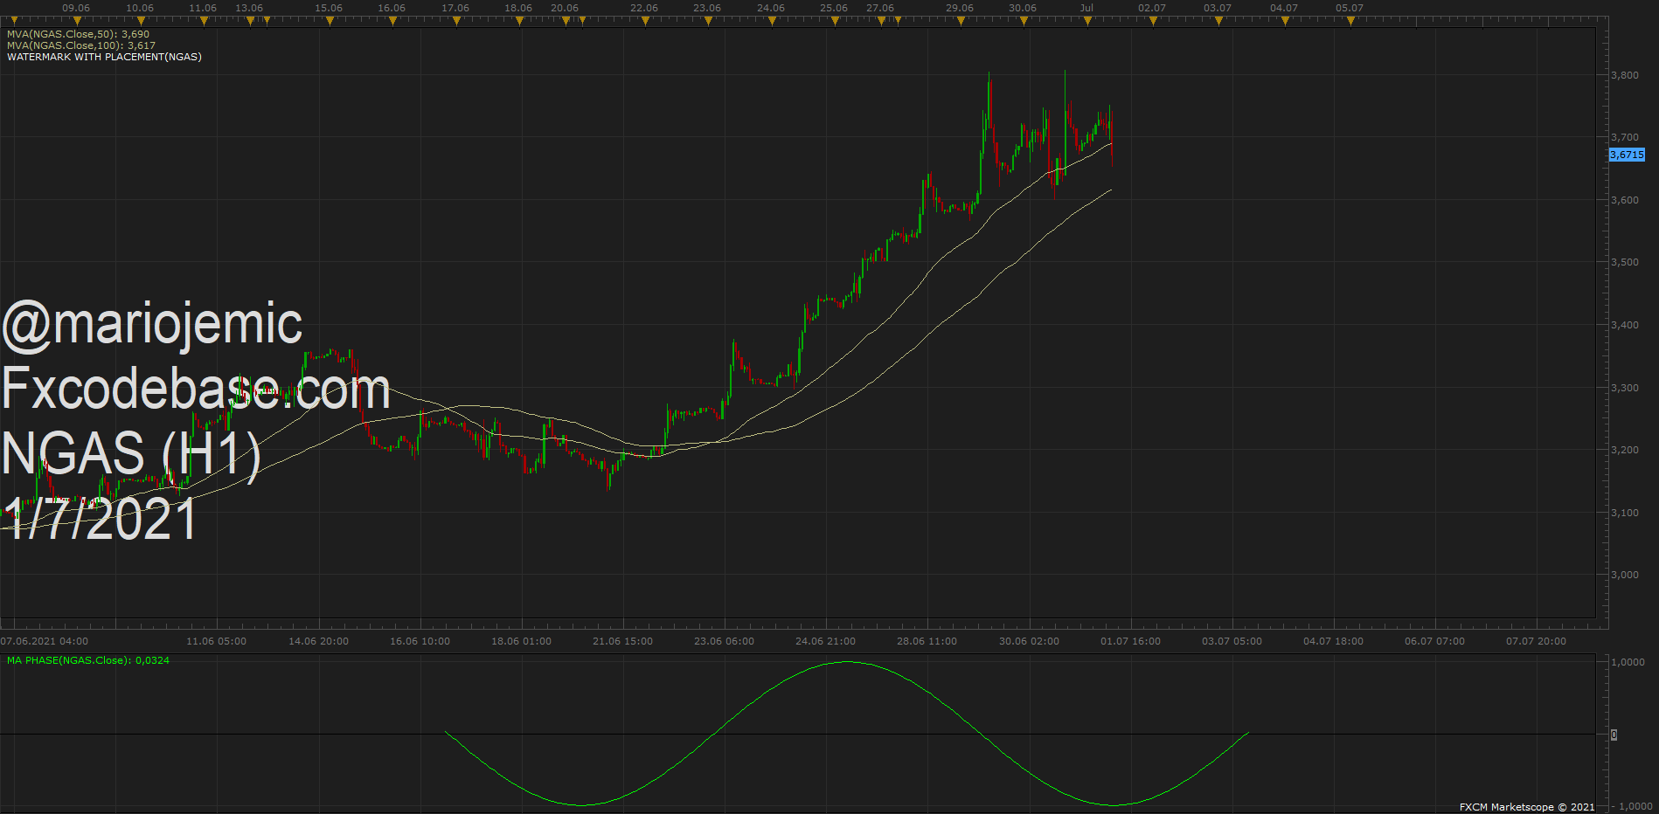The image size is (1659, 814).
Task: Click the 3,000 price axis label
Action: click(1625, 575)
